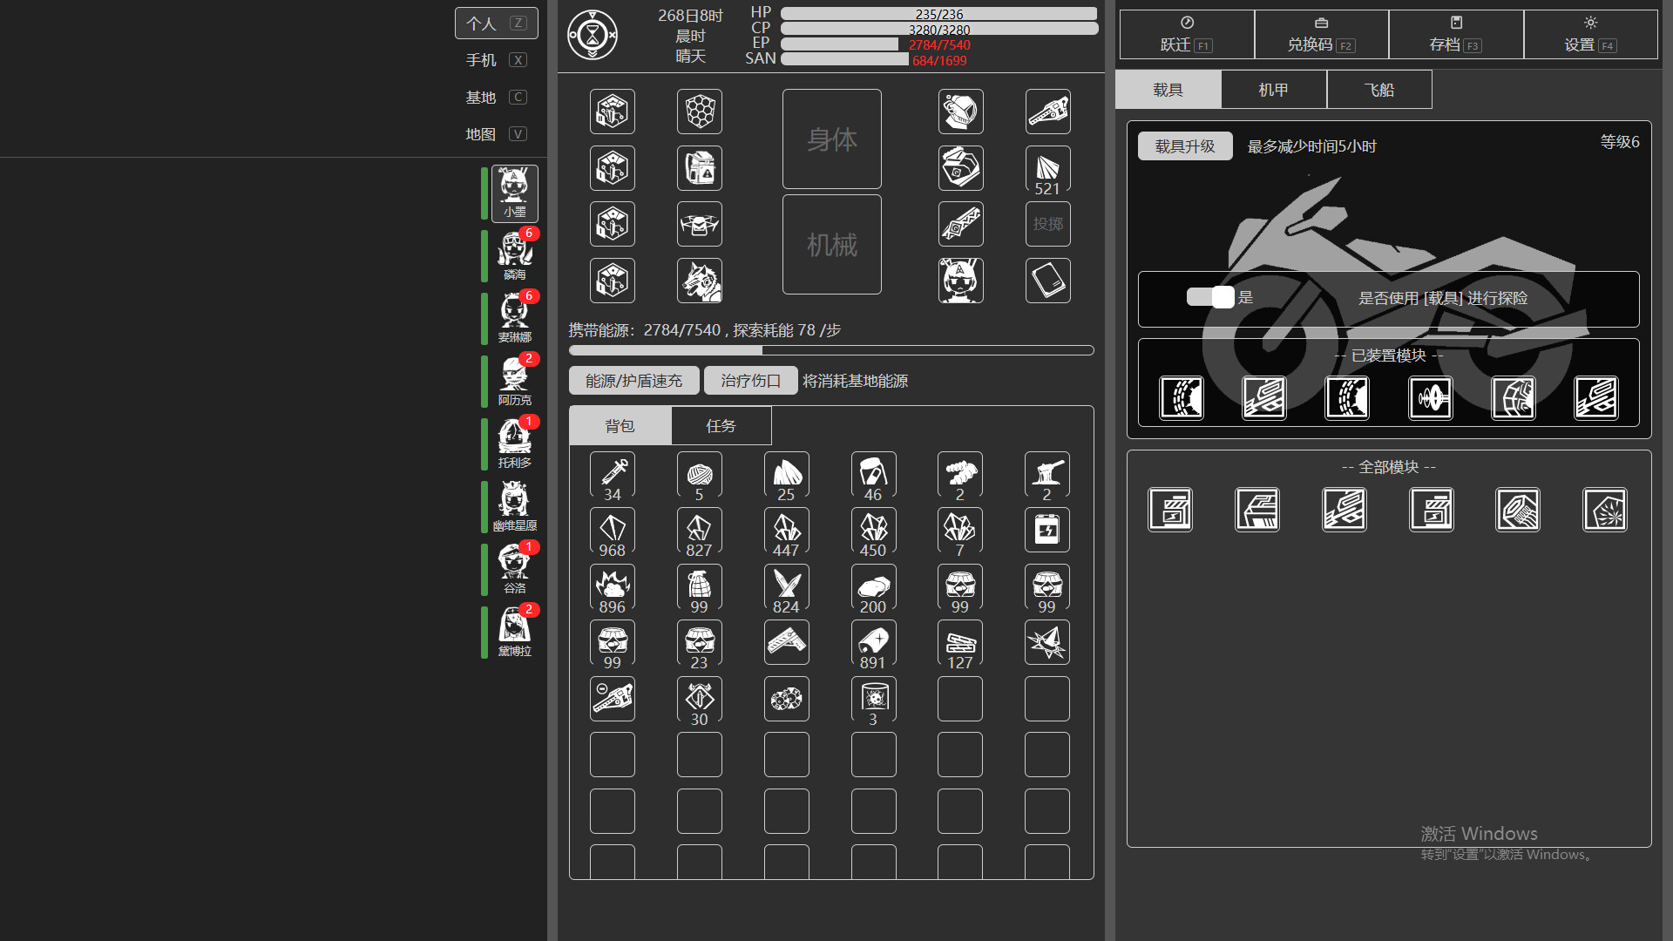The height and width of the screenshot is (941, 1673).
Task: Click the ammo slot showing 521
Action: (1048, 170)
